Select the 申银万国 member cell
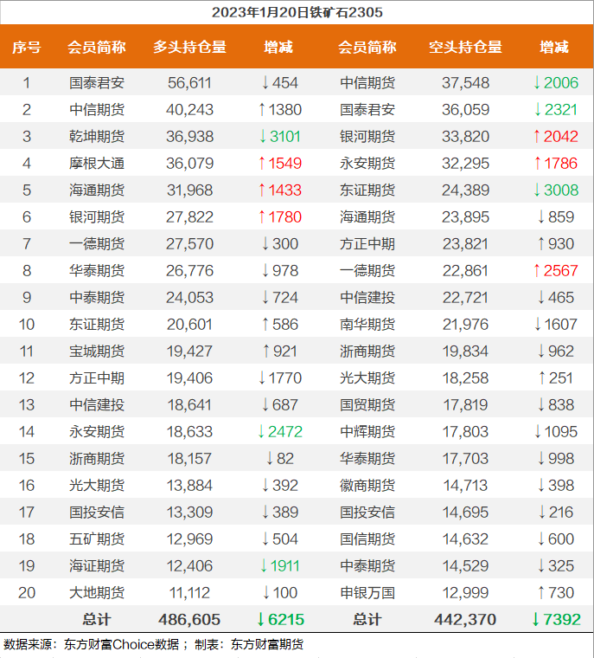The image size is (594, 658). (367, 593)
